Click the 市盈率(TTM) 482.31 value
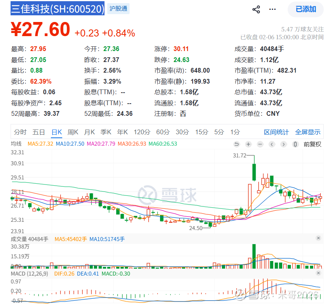328x305 pixels. pos(287,71)
